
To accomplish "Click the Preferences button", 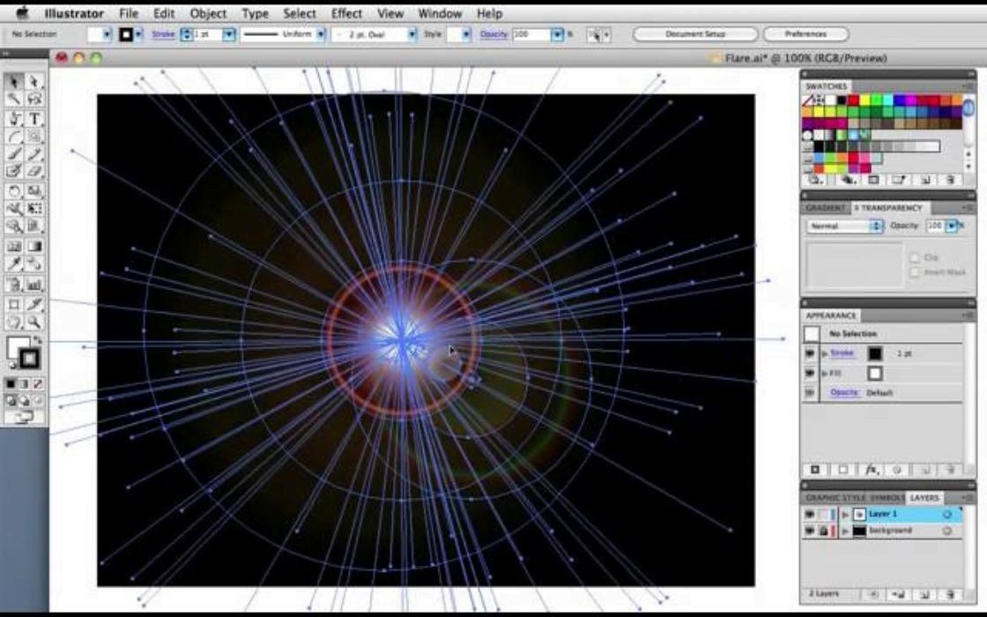I will (805, 34).
